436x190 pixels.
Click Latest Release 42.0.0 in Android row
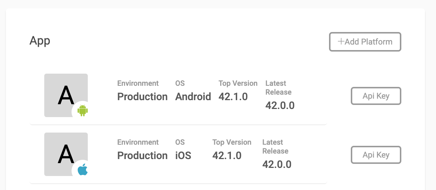280,105
